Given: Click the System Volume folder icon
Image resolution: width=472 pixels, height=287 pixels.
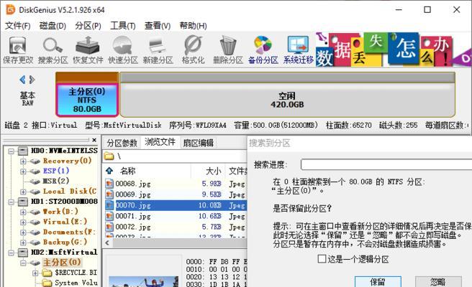Looking at the screenshot, I should 47,283.
